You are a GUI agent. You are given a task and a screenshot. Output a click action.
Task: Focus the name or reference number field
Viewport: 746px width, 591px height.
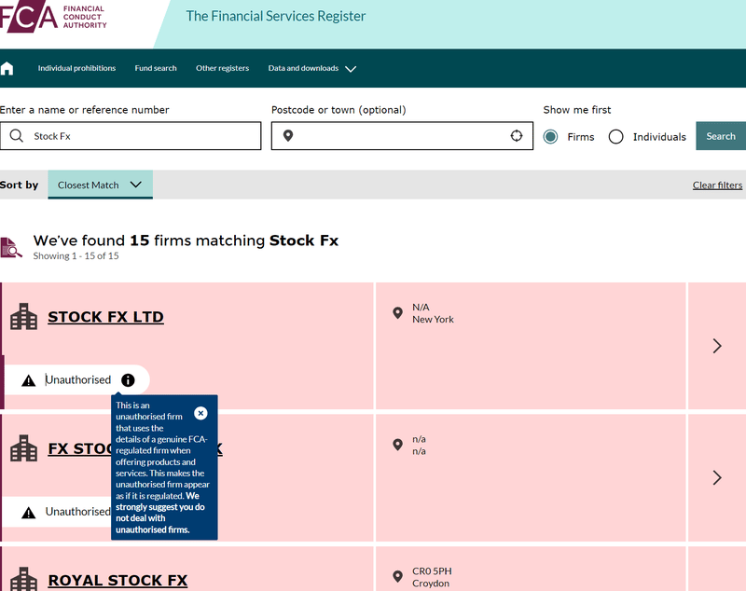(131, 136)
